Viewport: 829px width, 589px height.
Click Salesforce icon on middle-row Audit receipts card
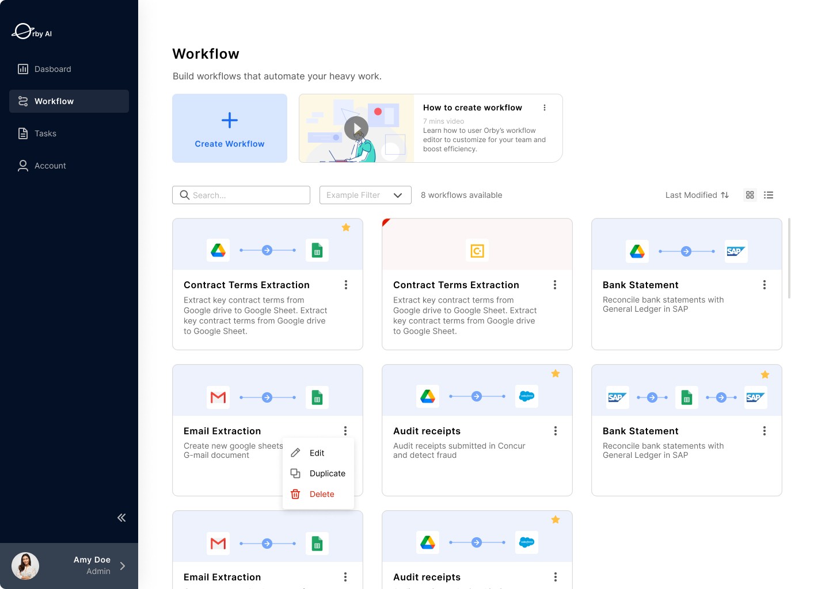527,396
